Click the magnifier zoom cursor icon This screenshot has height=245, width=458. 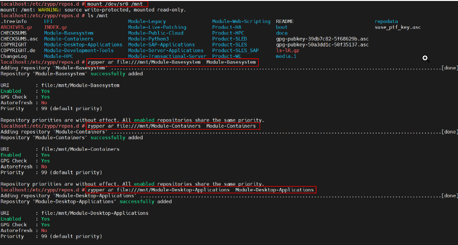(x=425, y=58)
